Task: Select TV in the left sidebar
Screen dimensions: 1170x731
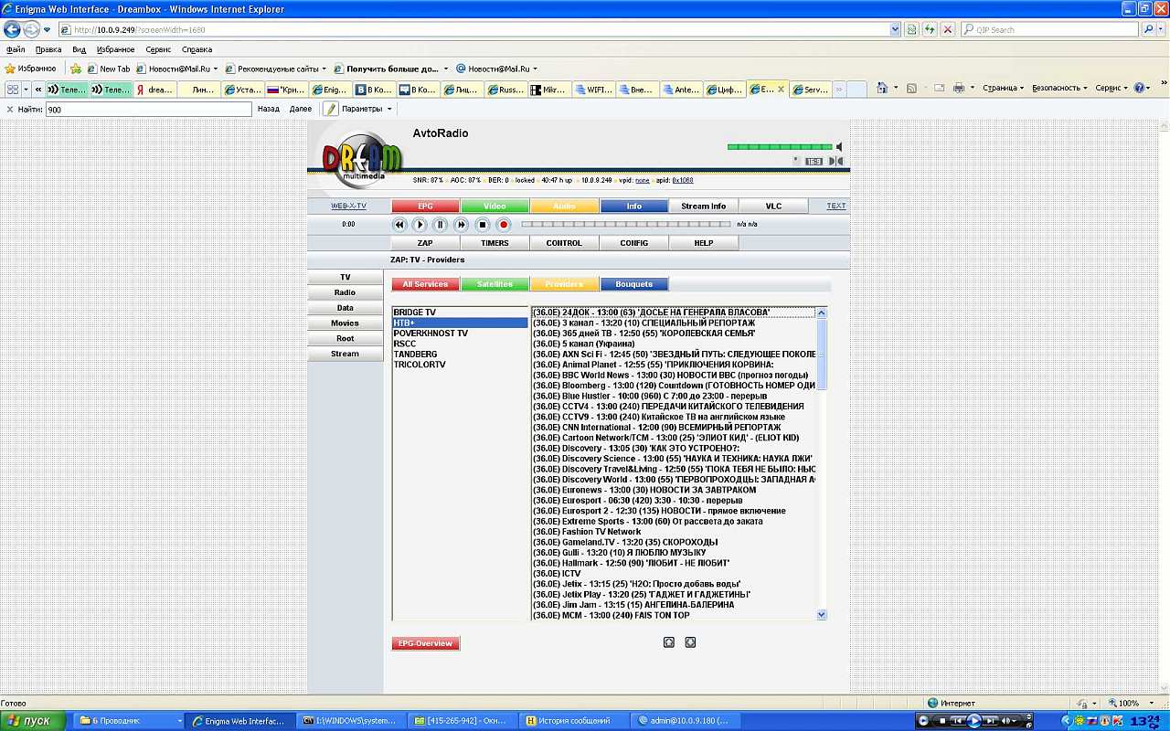Action: 346,277
